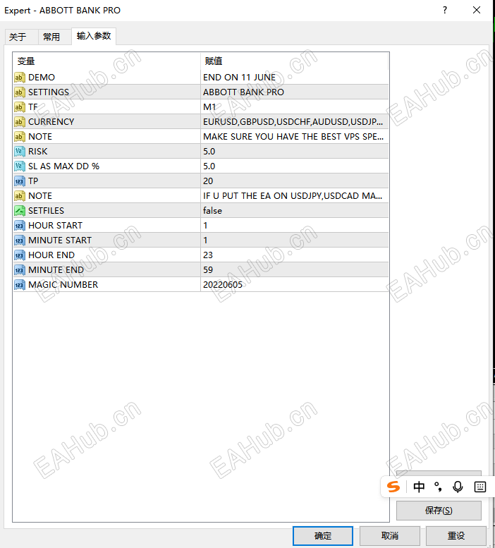The width and height of the screenshot is (495, 548).
Task: Select the TP value 20
Action: 208,181
